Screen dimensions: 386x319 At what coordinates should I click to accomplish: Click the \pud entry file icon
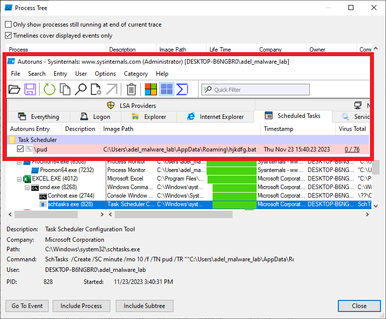(29, 149)
